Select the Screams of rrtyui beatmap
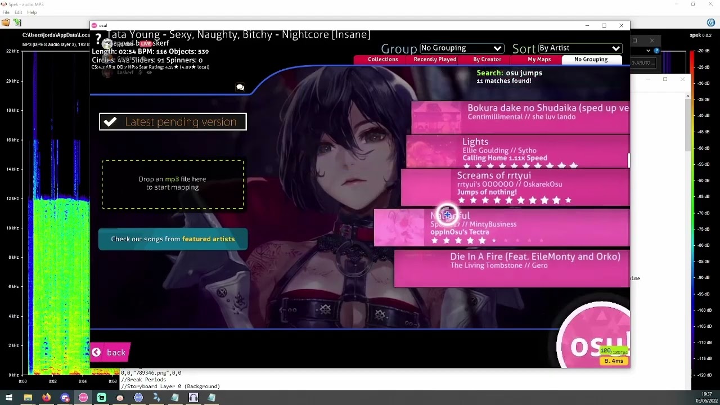This screenshot has height=405, width=720. 515,187
